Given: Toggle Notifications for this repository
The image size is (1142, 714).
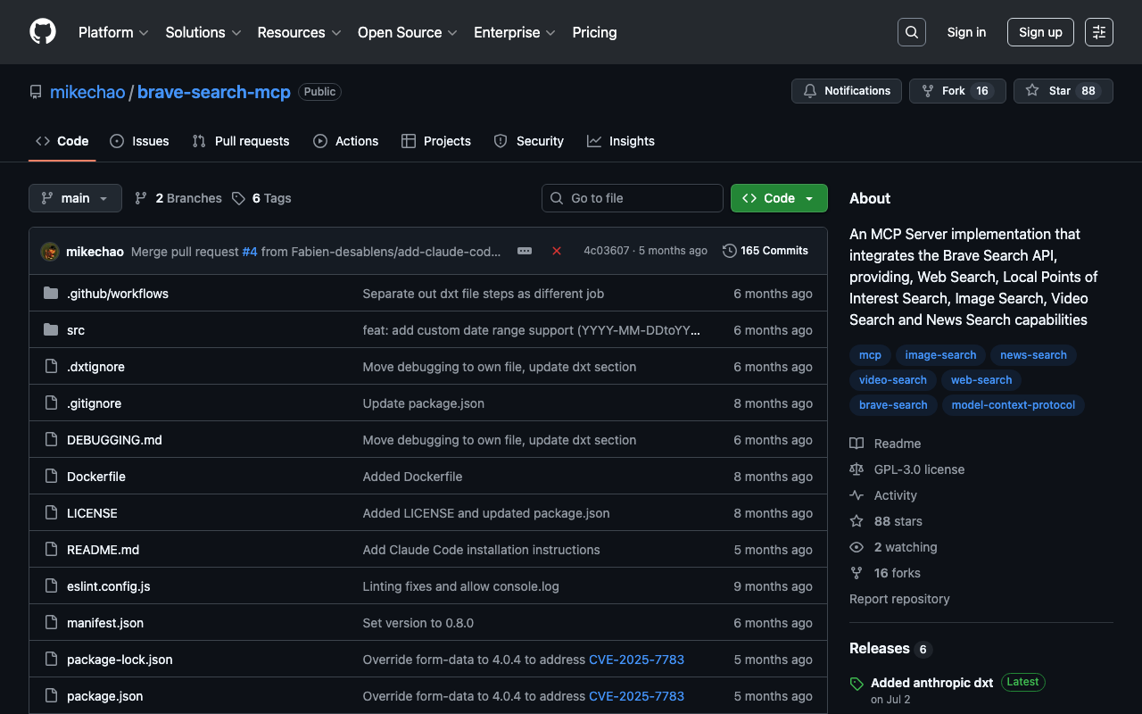Looking at the screenshot, I should click(x=846, y=91).
